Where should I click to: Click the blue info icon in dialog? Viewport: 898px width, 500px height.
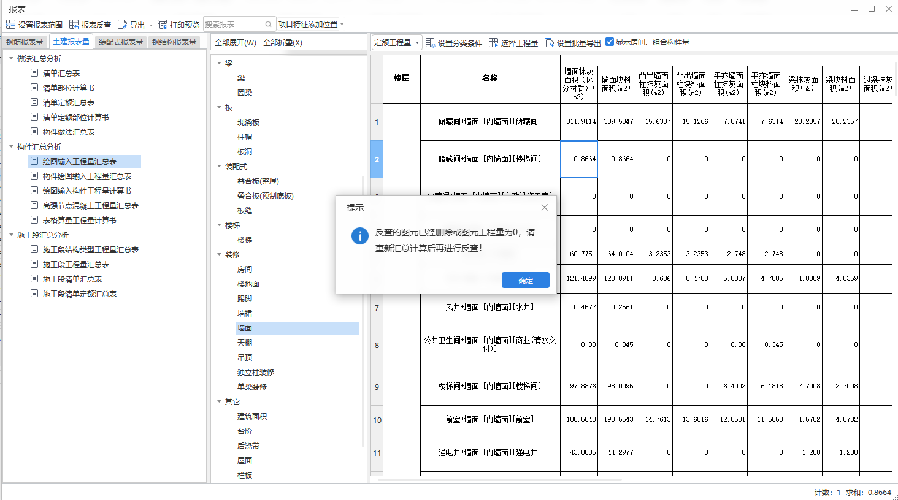(359, 235)
